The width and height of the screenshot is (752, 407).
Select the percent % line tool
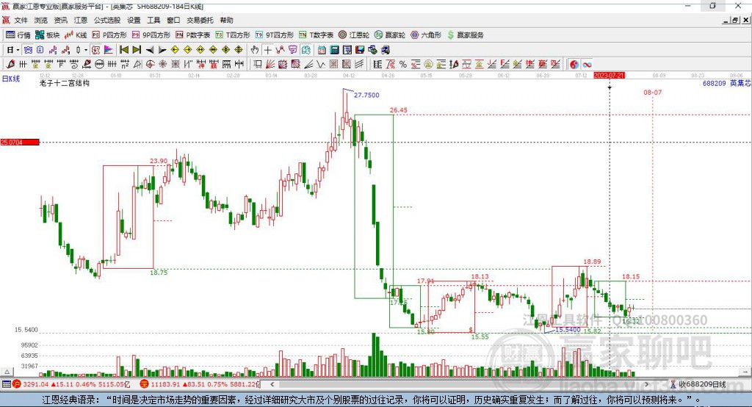(403, 65)
